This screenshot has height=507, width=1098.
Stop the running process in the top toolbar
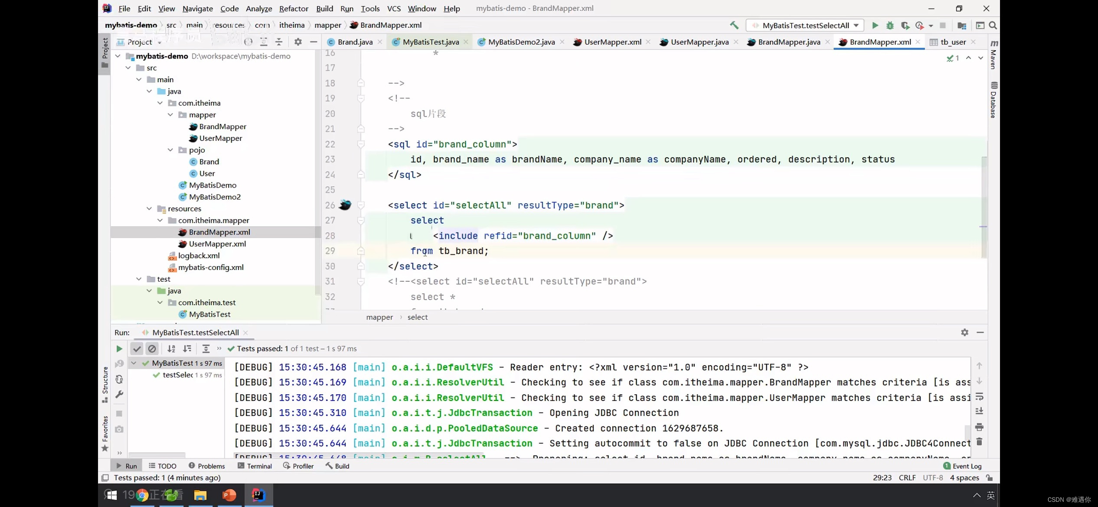pos(942,25)
